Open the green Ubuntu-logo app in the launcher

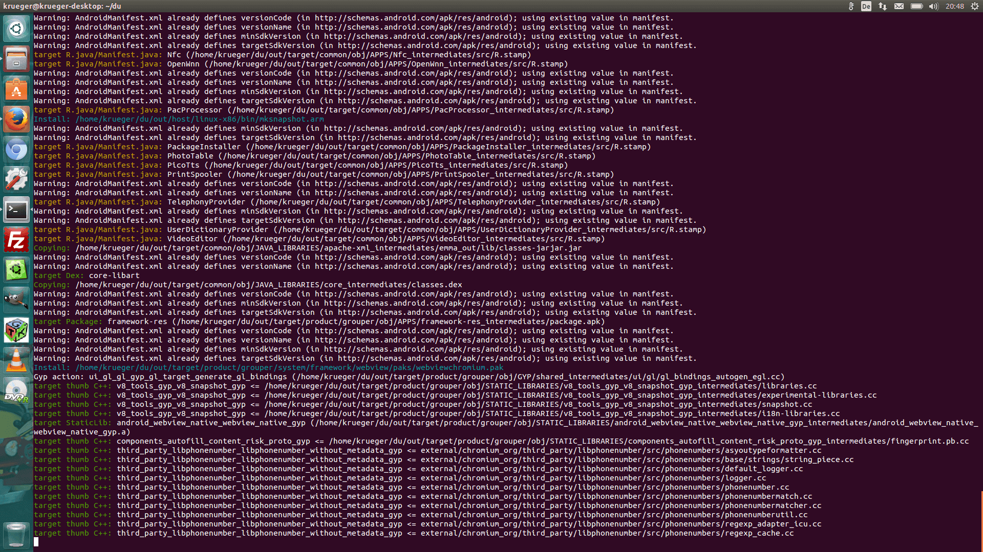(x=16, y=270)
